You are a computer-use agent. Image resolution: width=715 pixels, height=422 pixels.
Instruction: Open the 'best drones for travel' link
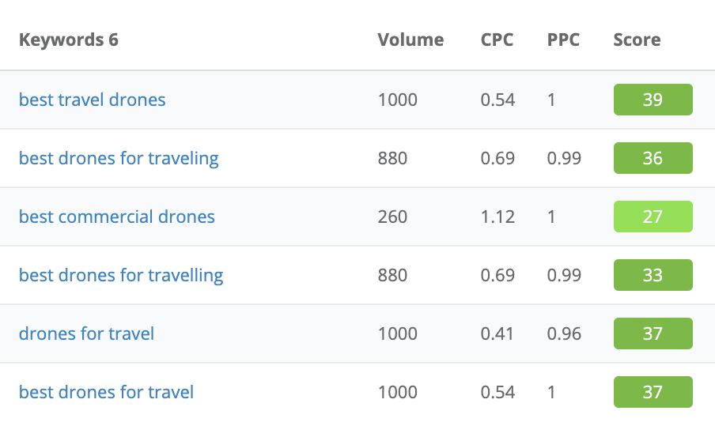106,392
